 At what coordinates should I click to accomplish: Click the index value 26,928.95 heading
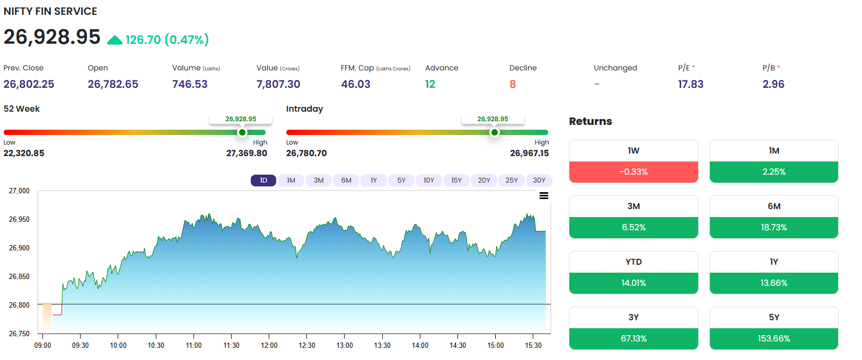52,37
